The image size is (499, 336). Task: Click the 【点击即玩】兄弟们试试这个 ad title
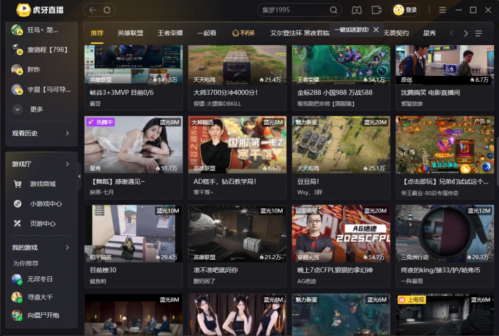click(444, 182)
